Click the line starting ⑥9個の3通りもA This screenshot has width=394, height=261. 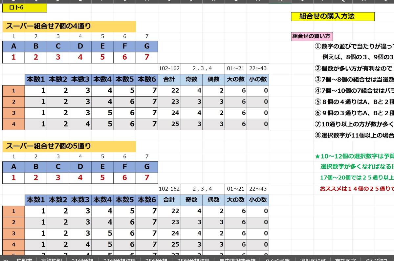[x=354, y=113]
